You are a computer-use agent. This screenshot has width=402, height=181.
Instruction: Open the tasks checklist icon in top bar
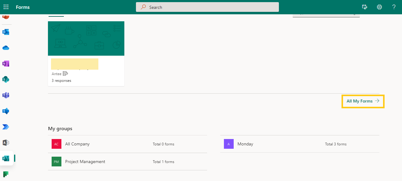(365, 7)
